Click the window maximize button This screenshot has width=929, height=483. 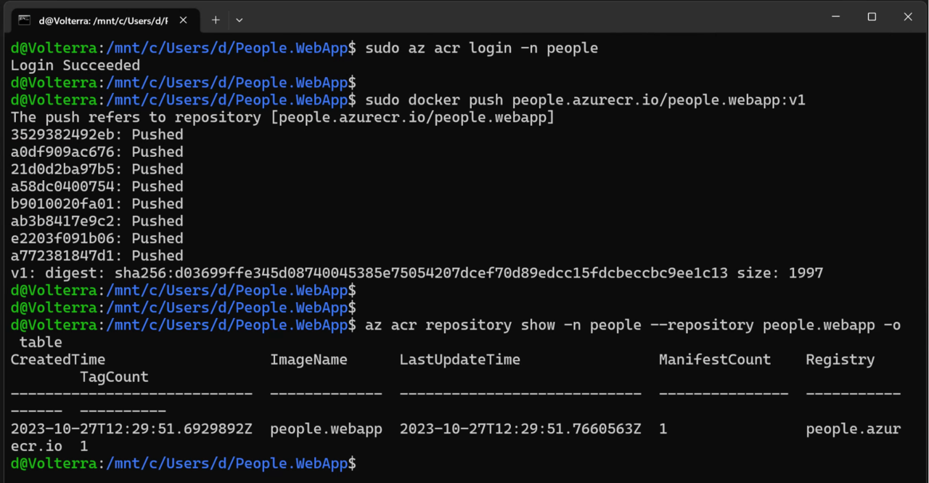(872, 17)
